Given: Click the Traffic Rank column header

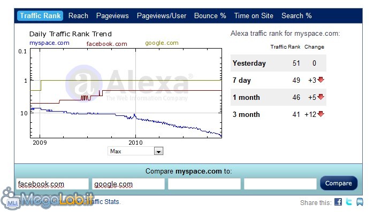Looking at the screenshot, I should [285, 46].
